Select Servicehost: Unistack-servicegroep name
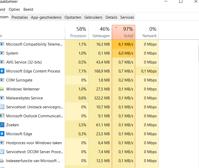Screen dimensions: 199x168 click(34, 107)
